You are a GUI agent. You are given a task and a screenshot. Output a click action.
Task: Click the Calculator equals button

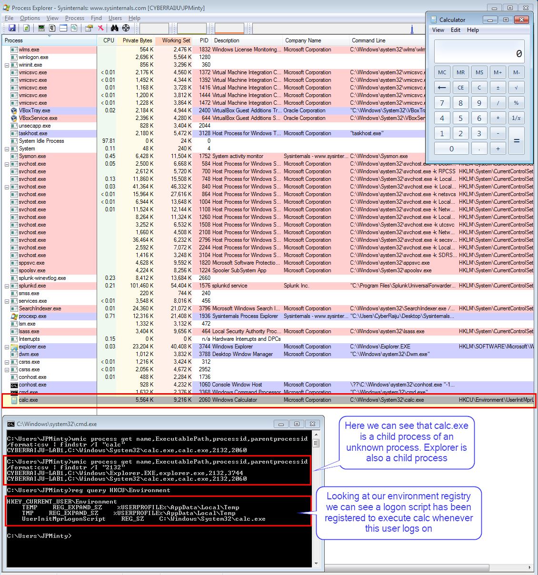pos(516,141)
